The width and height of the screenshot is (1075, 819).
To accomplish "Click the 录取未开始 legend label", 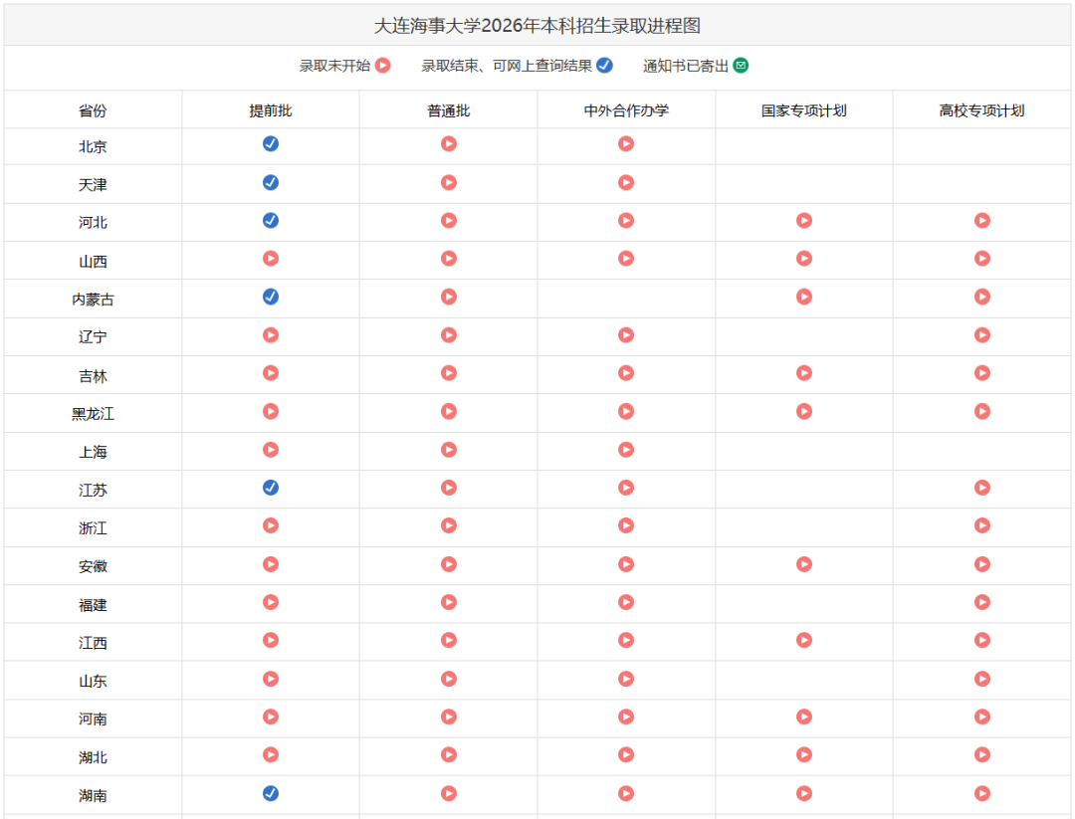I will click(334, 66).
